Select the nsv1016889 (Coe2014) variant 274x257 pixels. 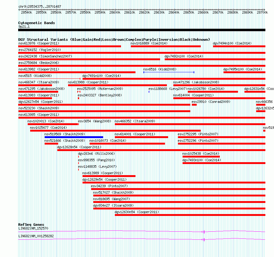click(x=166, y=46)
